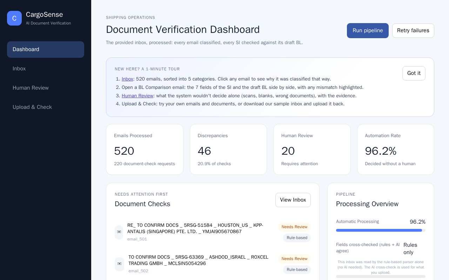Viewport: 449px width, 280px height.
Task: Click the Human Review 20 card
Action: 312,149
